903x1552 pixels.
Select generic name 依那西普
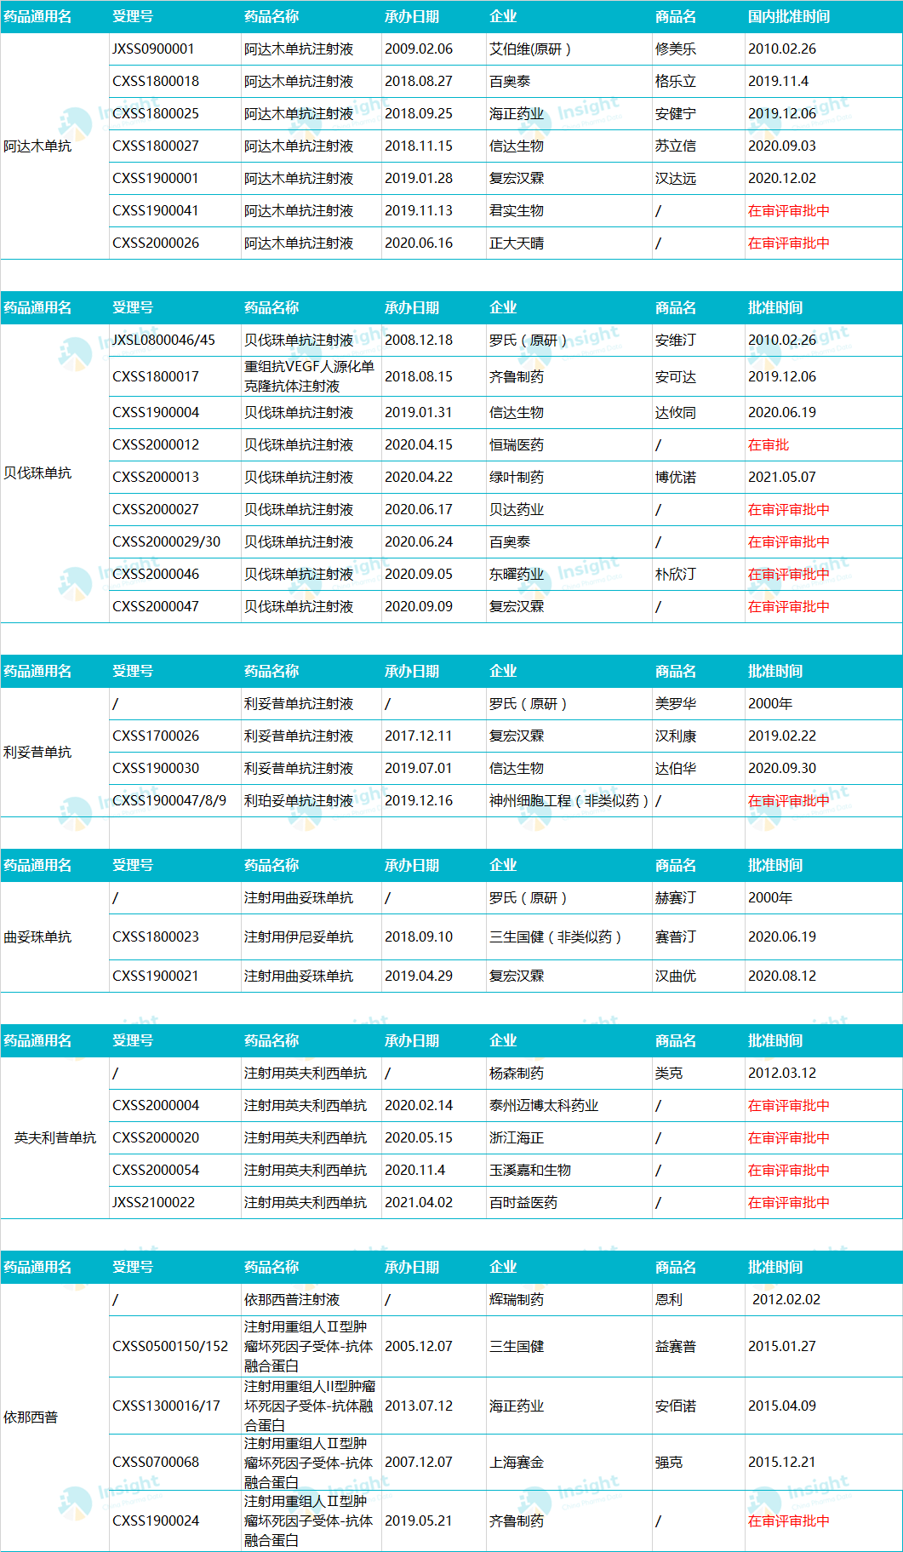[31, 1417]
